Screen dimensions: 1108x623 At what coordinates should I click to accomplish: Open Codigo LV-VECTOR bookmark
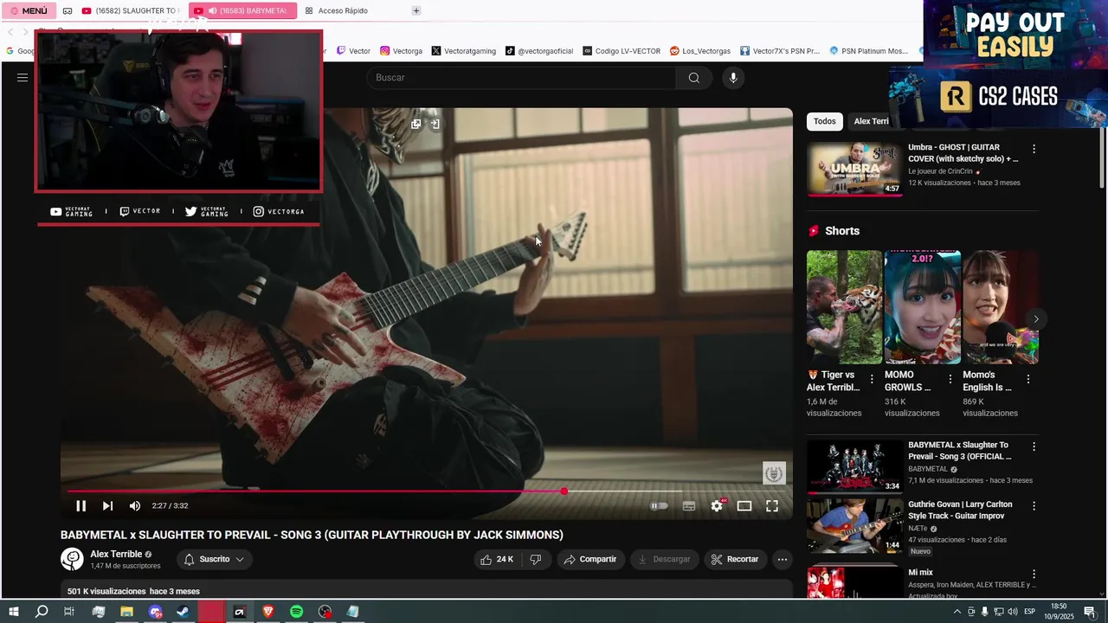click(x=622, y=51)
